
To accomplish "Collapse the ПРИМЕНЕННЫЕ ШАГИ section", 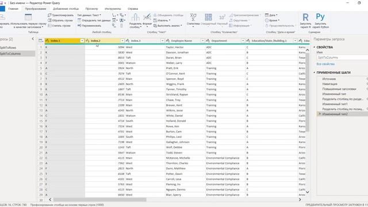I will point(315,72).
